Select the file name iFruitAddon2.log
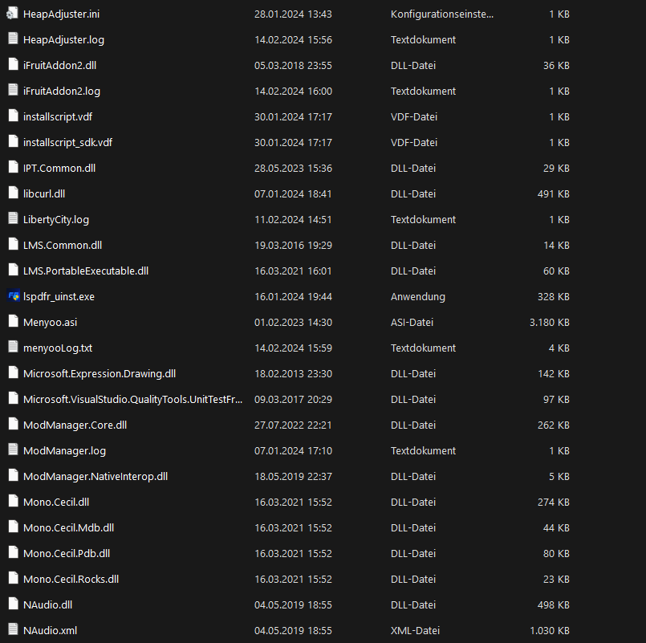The height and width of the screenshot is (643, 646). (62, 91)
